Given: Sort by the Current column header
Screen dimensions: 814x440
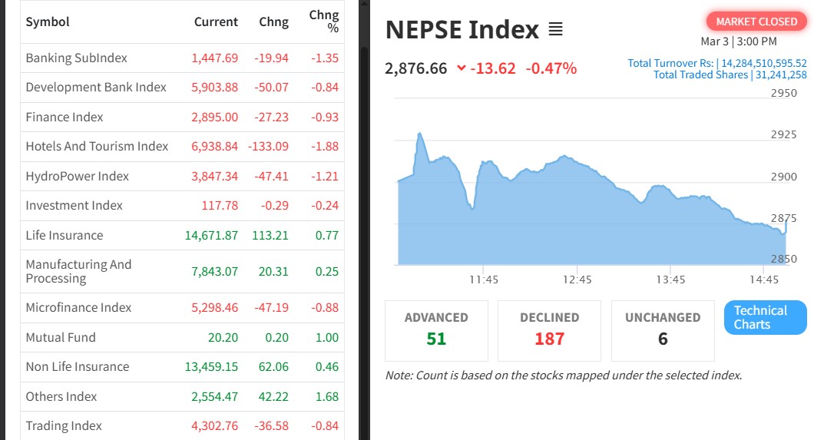Looking at the screenshot, I should pos(216,22).
